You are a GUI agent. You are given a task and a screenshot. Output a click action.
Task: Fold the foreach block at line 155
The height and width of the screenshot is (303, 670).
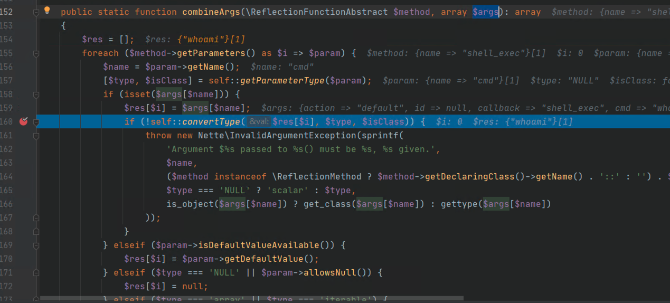[x=36, y=53]
